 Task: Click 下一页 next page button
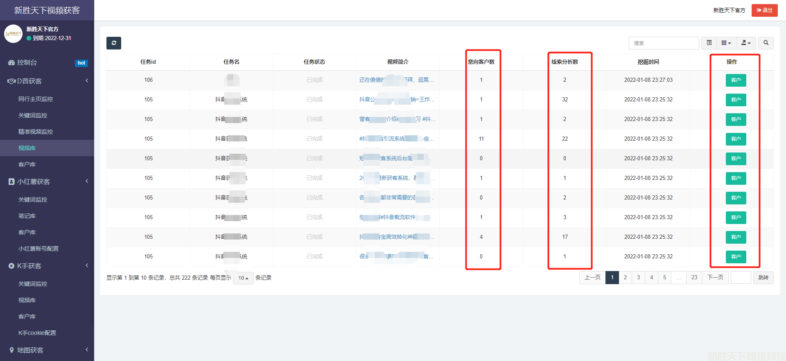[x=715, y=278]
